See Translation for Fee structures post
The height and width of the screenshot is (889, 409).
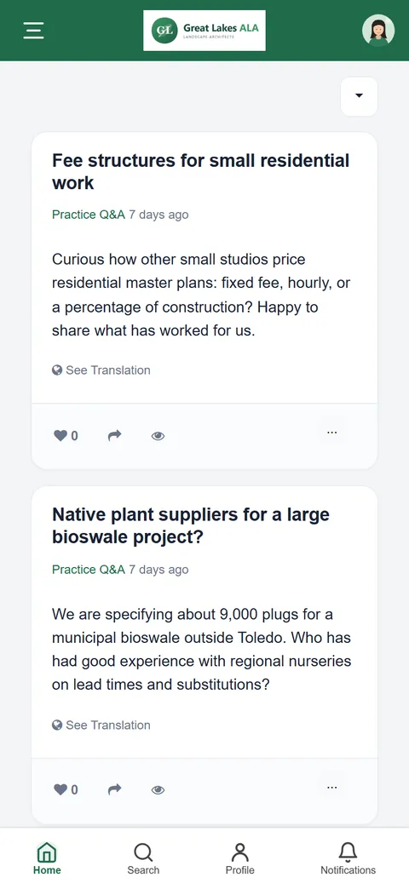tap(101, 370)
